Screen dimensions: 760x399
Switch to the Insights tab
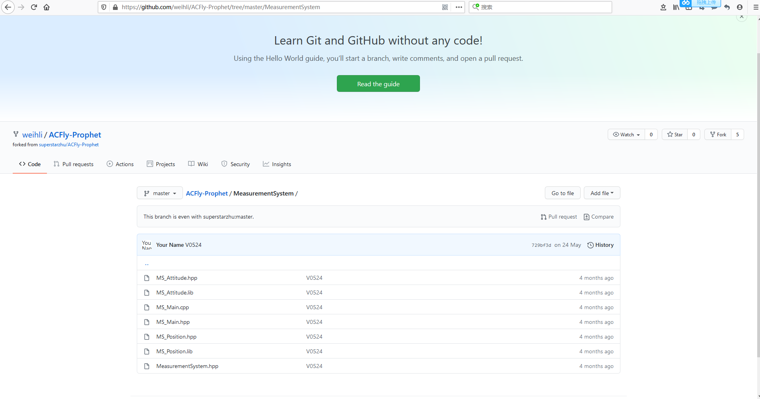[277, 164]
